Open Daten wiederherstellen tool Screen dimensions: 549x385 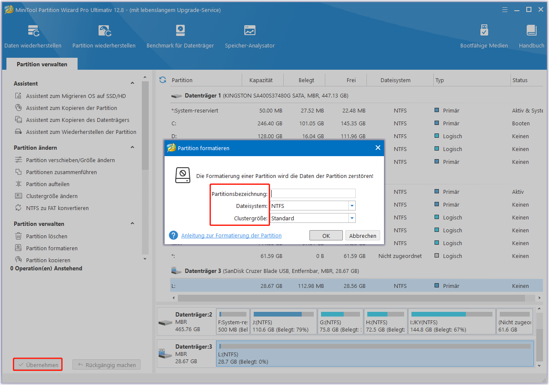tap(33, 36)
